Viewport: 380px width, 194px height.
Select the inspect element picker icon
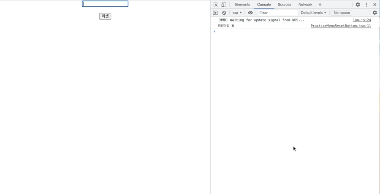215,5
